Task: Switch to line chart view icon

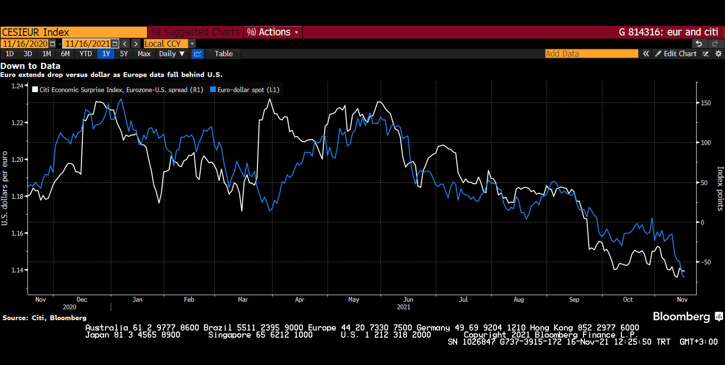Action: (198, 54)
